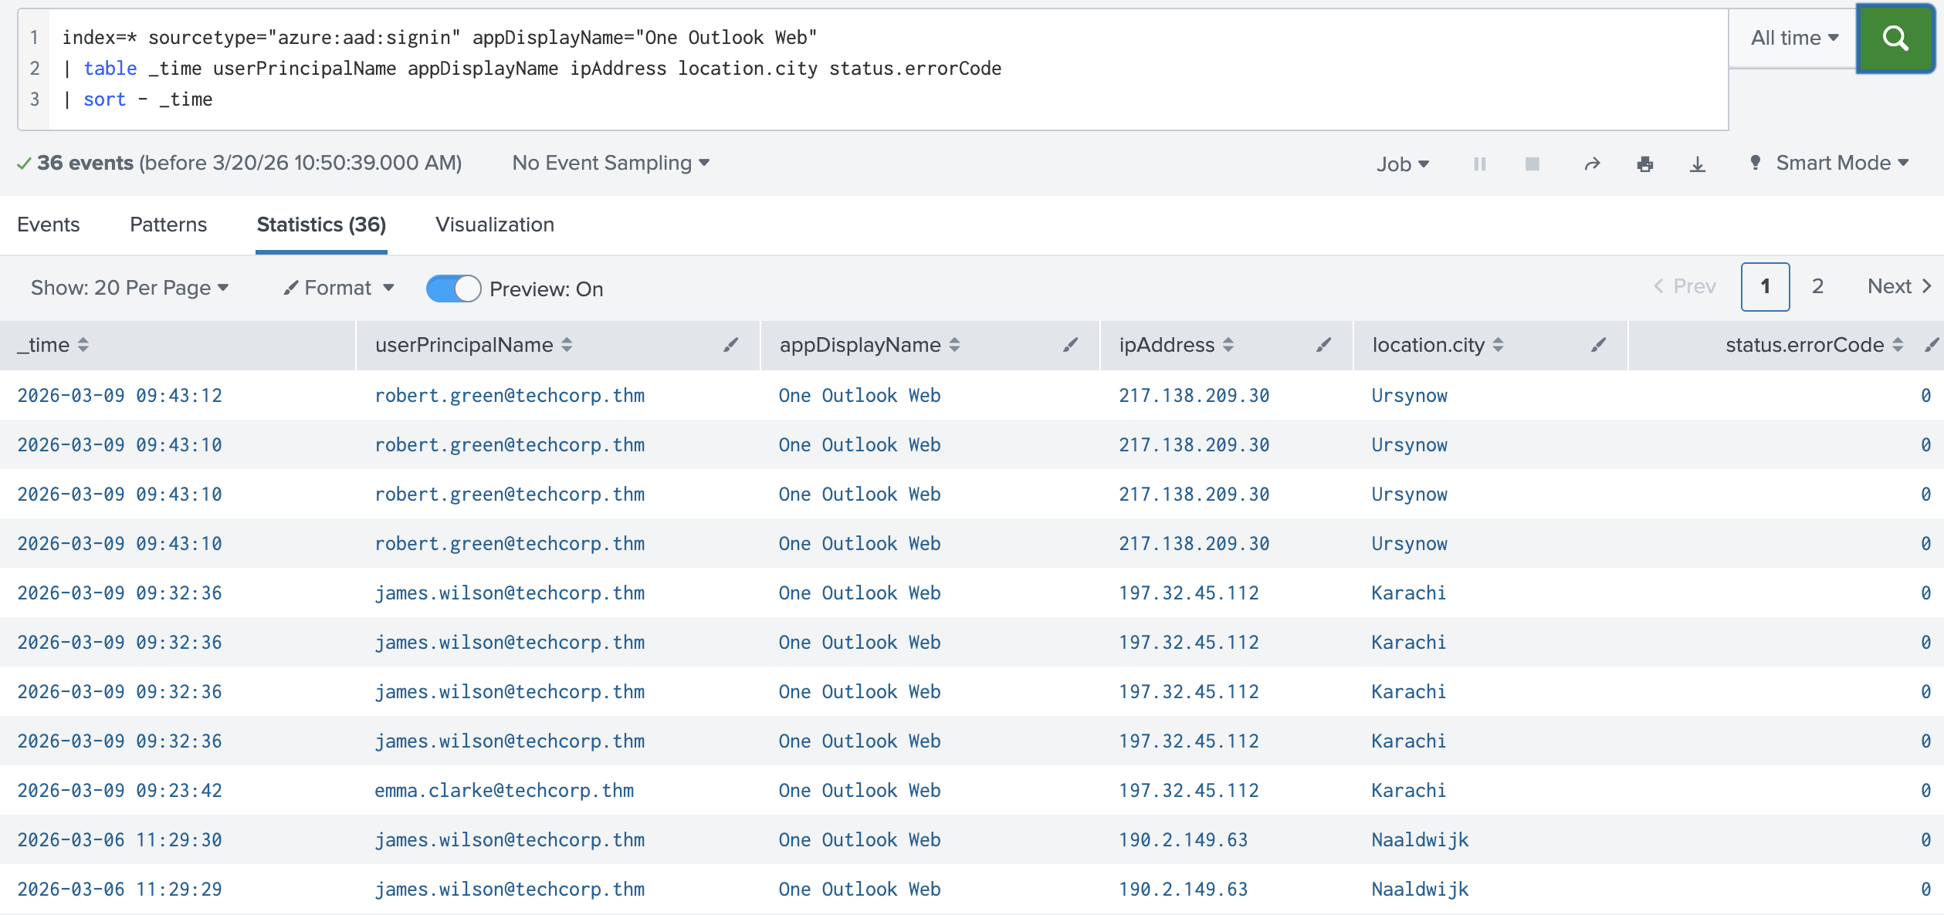Image resolution: width=1944 pixels, height=915 pixels.
Task: Sort results by the location.city column
Action: click(1499, 345)
